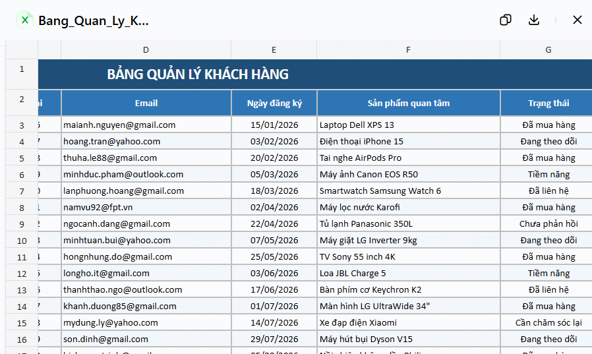Viewport: 592px width, 354px height.
Task: Select product cell Loa JBL Charge 5
Action: coord(409,273)
